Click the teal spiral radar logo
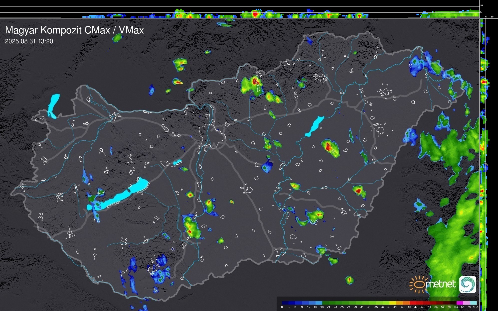This screenshot has height=311, width=498. (468, 284)
